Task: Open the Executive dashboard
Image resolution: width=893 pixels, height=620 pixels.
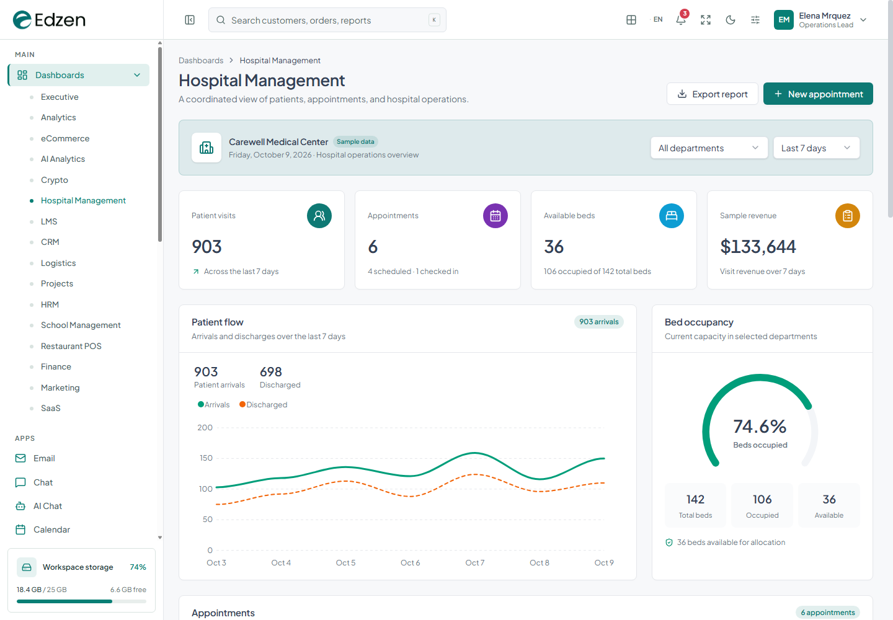Action: point(60,97)
